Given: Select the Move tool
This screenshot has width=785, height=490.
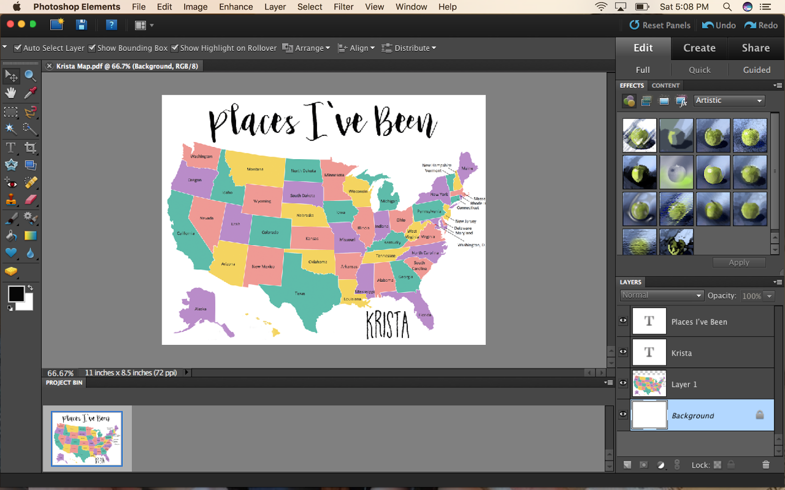Looking at the screenshot, I should 11,77.
